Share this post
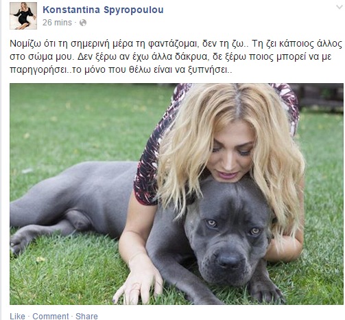345x320 pixels. click(86, 317)
